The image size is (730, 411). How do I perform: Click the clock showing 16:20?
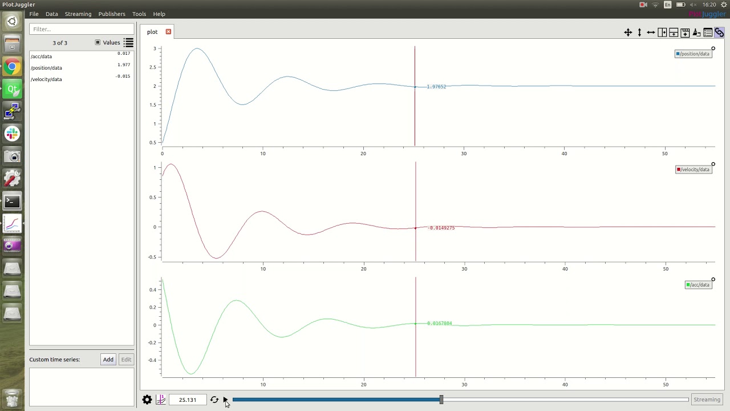click(x=709, y=5)
